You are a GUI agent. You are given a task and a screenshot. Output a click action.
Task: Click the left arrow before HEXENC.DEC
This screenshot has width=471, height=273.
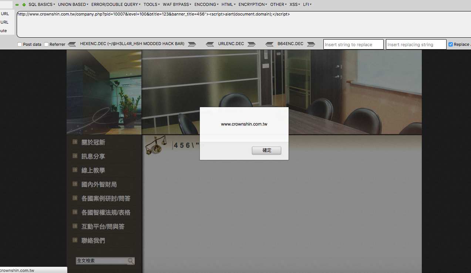[x=72, y=44]
